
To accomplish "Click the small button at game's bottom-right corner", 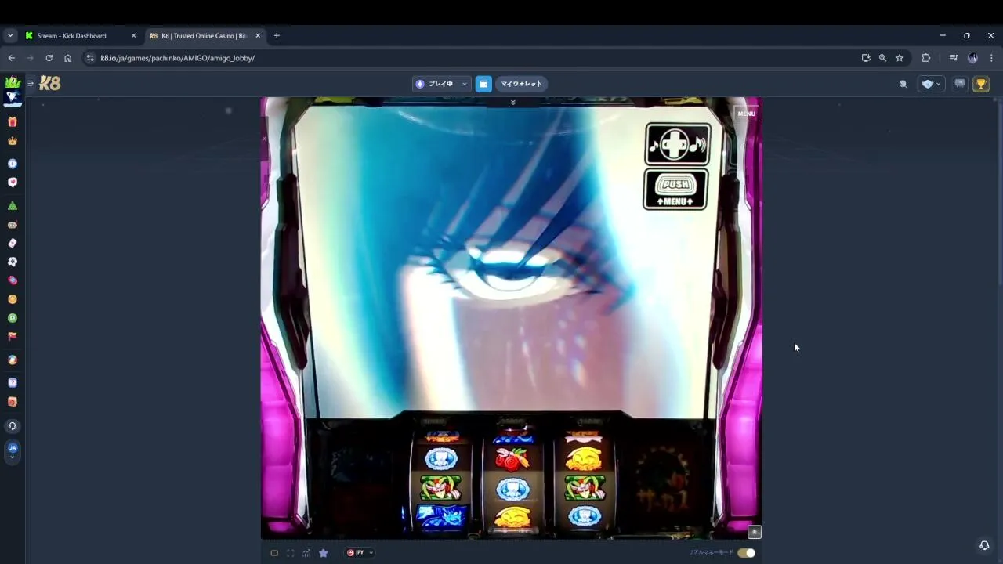I will (754, 532).
